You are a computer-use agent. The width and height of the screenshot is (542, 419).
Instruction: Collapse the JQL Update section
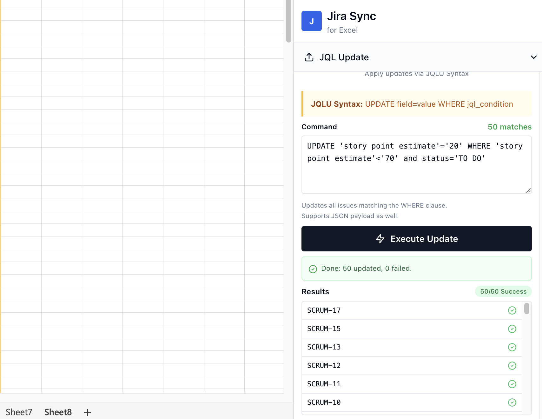534,57
